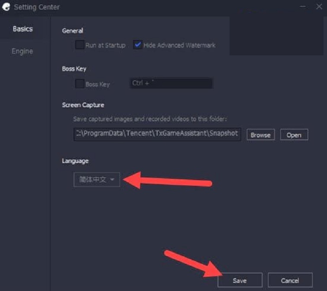Open the Engine settings tab

pyautogui.click(x=22, y=51)
